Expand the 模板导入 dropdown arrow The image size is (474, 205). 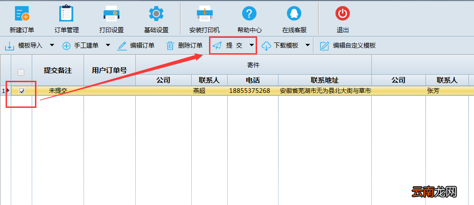click(x=52, y=45)
